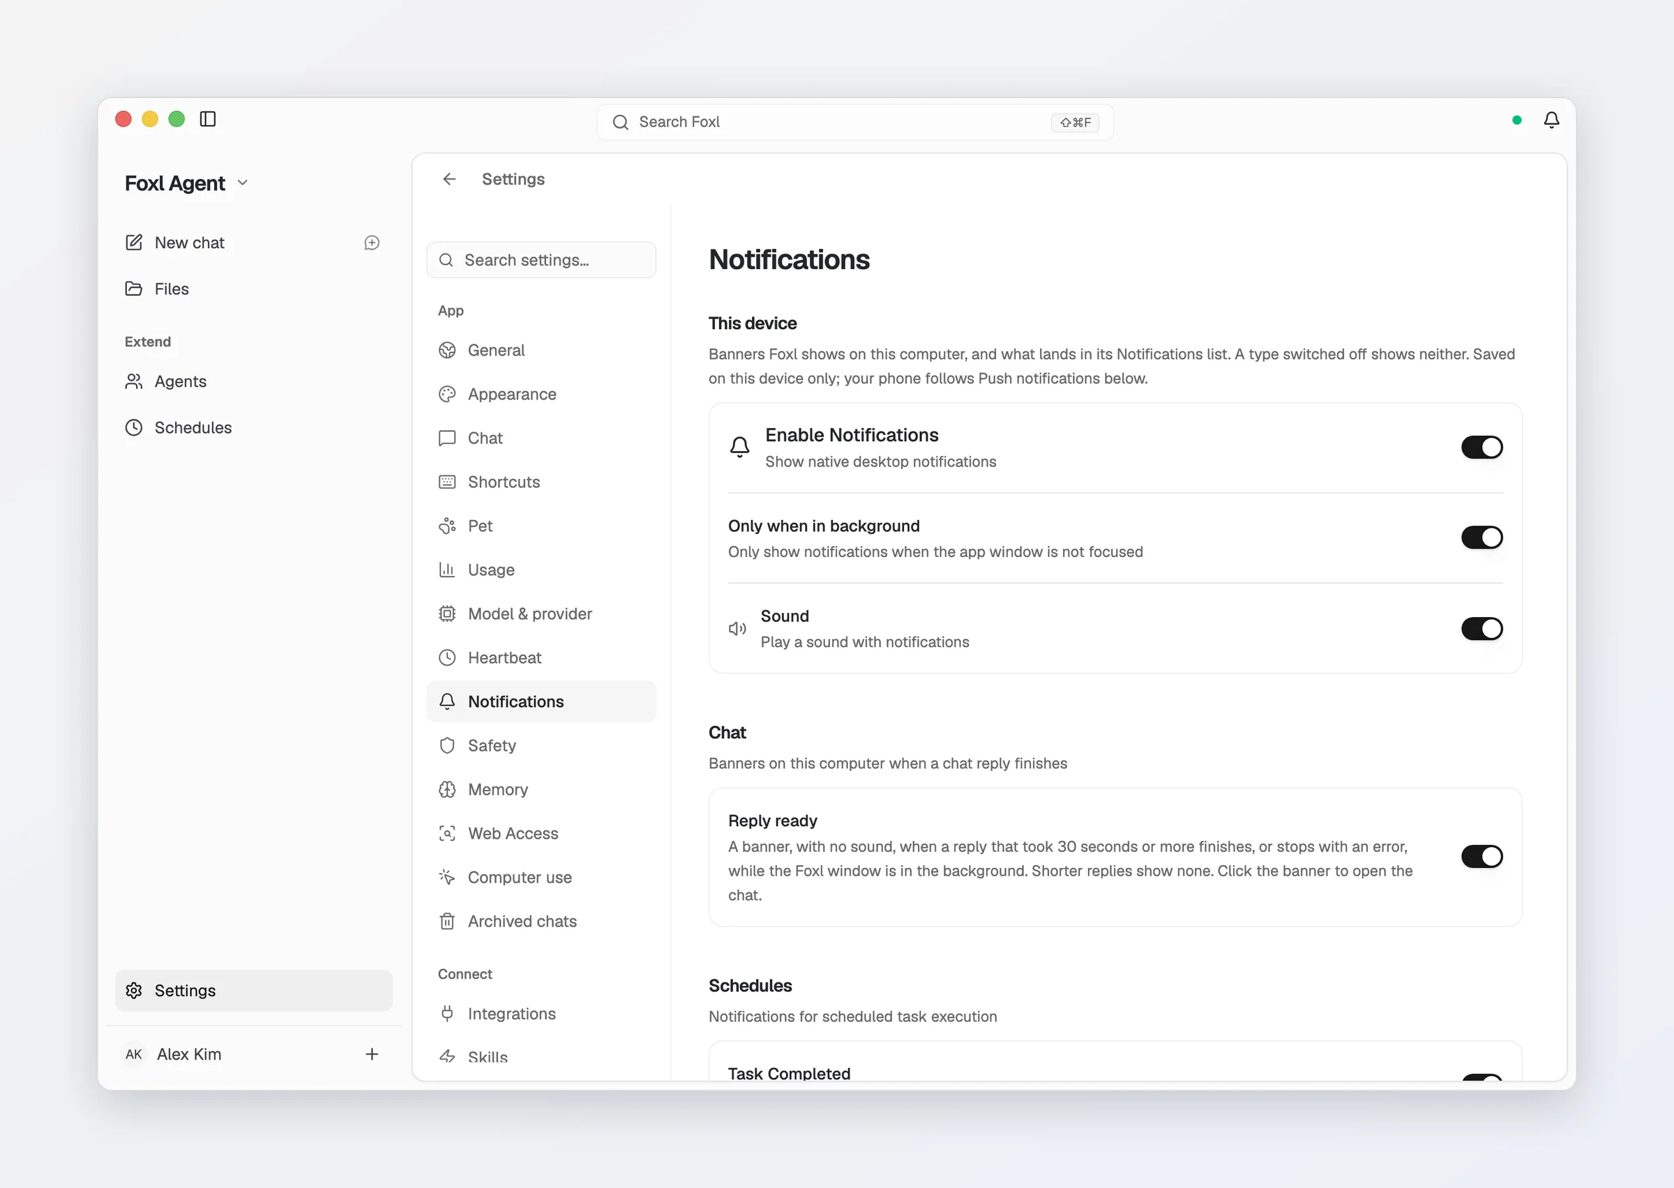Expand the Foxl Agent dropdown chevron
The height and width of the screenshot is (1188, 1674).
point(243,183)
